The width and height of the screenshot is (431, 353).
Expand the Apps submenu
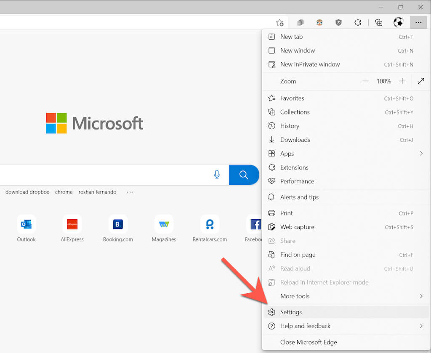pos(421,154)
